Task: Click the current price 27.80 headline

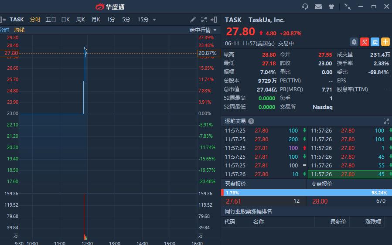Action: 240,32
